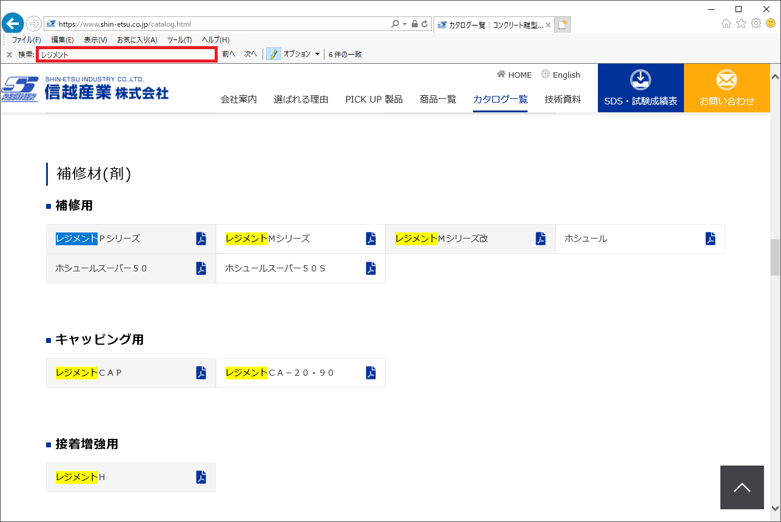
Task: Open the 編集(E) menu
Action: click(62, 39)
